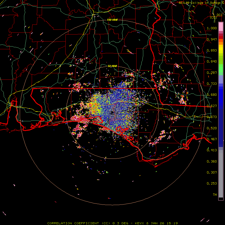
Task: Click the 0.947 color scale value
Action: coord(212,39)
